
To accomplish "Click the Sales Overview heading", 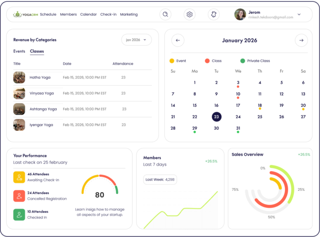I will [247, 154].
